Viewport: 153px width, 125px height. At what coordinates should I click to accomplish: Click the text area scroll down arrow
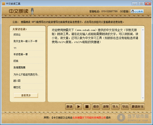click(x=143, y=98)
